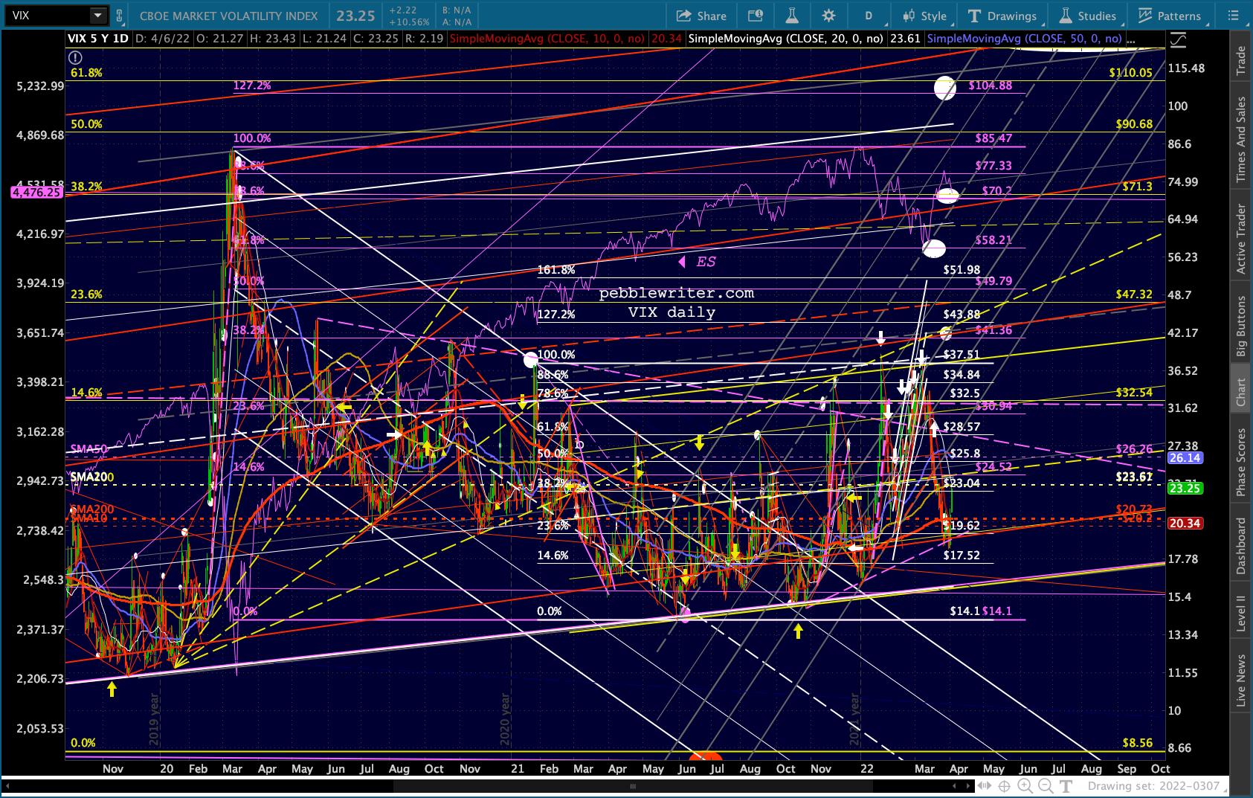Open the Drawing set 2022-0307 dropdown
Screen dimensions: 1253x798
tap(1155, 786)
